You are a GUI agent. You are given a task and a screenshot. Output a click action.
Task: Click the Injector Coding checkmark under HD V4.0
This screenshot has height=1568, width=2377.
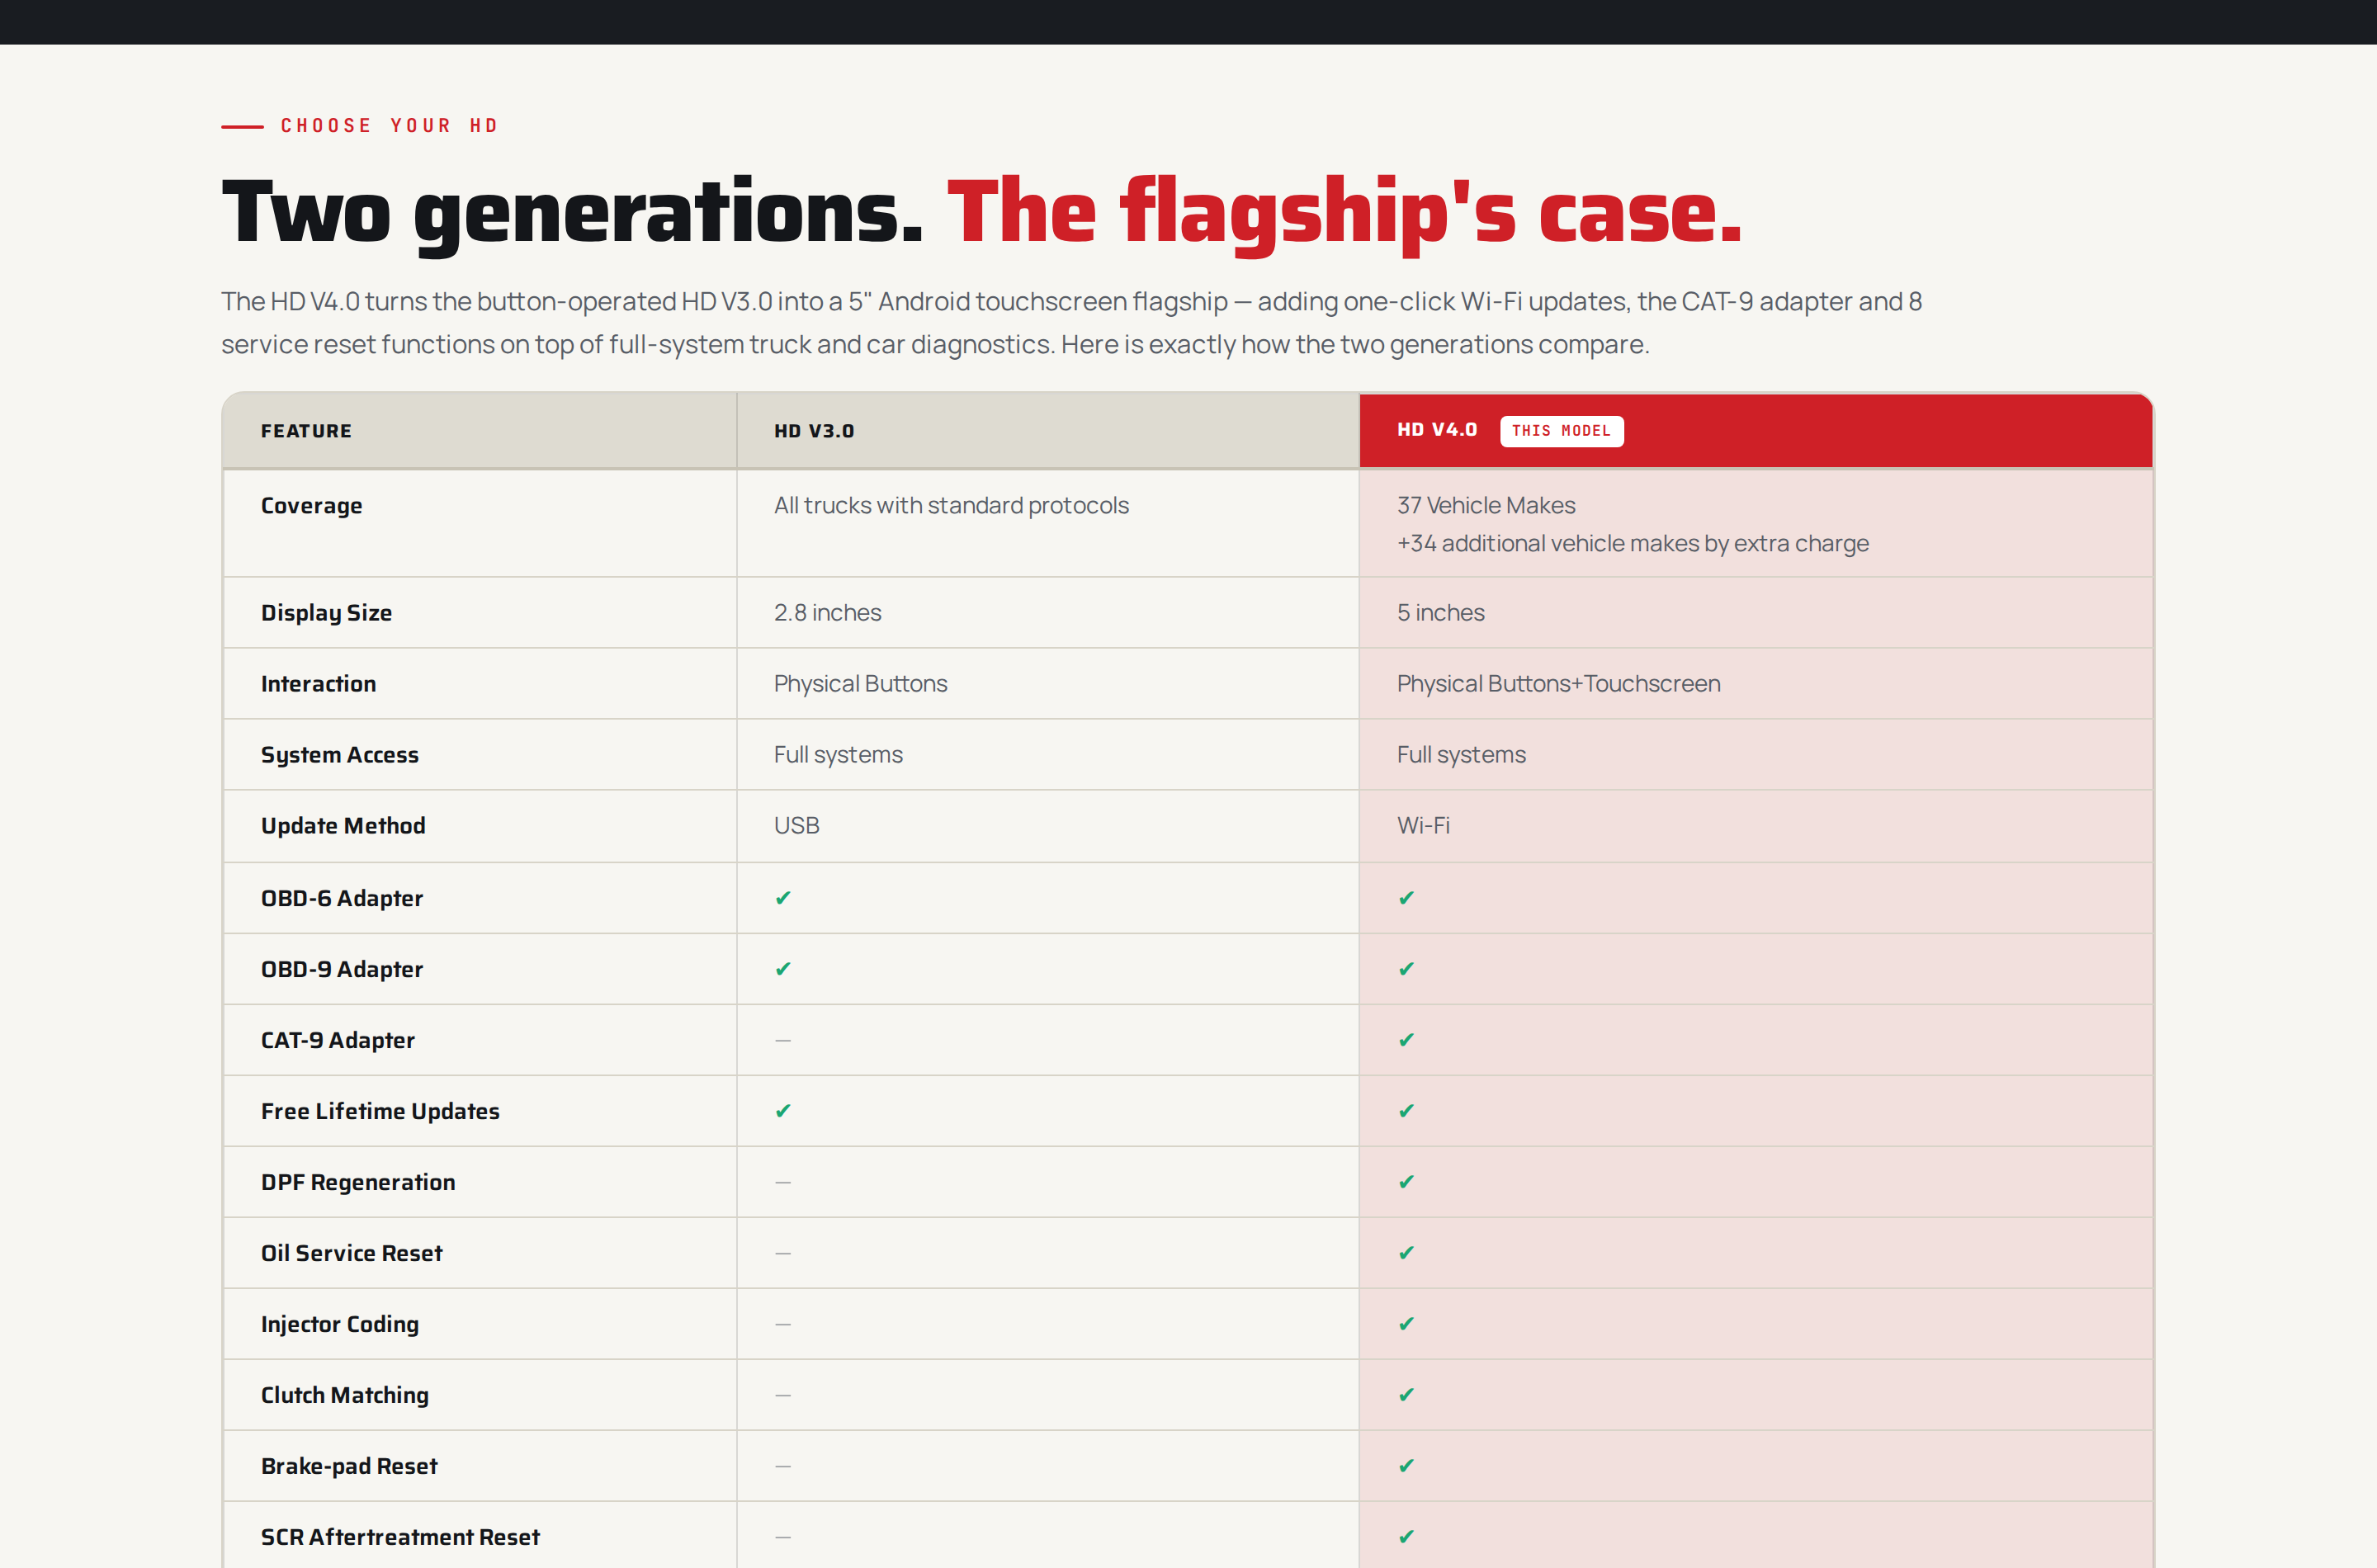tap(1406, 1324)
